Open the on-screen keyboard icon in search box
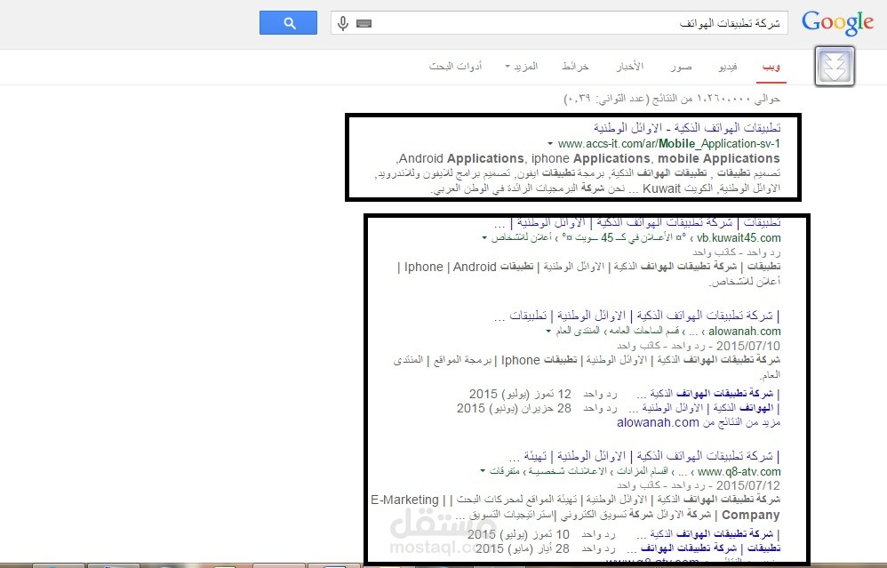This screenshot has height=568, width=887. tap(364, 23)
